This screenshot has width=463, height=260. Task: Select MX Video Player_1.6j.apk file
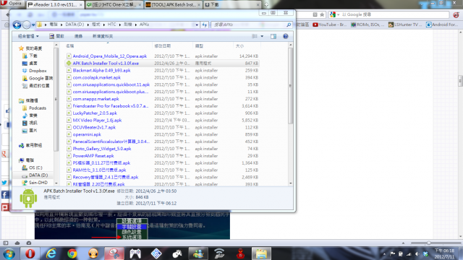pyautogui.click(x=97, y=121)
